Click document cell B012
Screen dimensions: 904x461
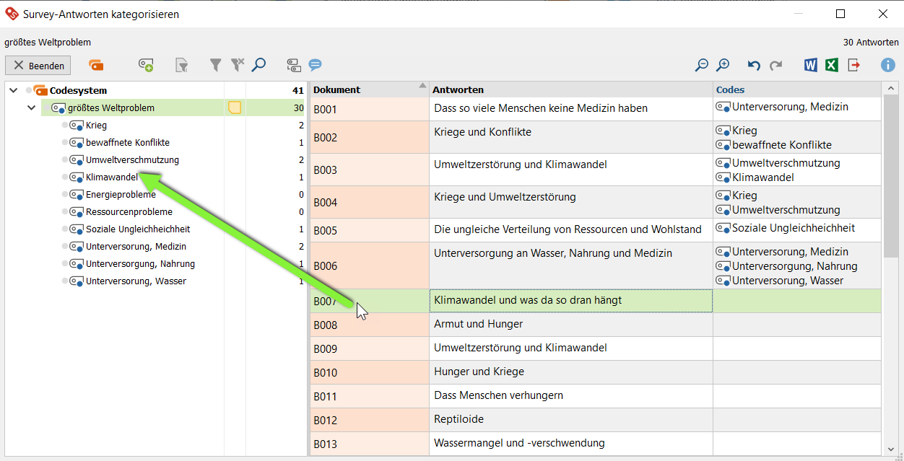pos(369,421)
